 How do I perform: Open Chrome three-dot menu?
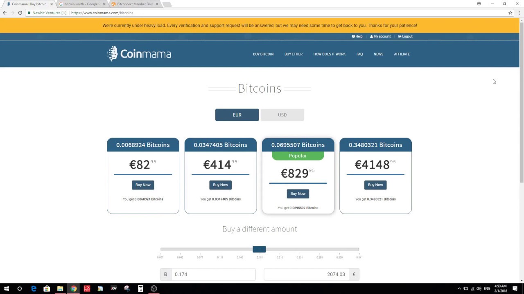519,13
